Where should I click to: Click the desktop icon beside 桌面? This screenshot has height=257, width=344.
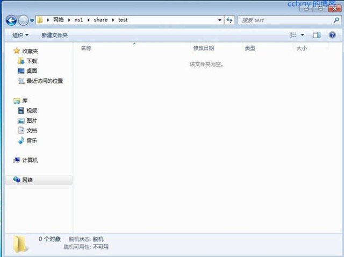[21, 71]
